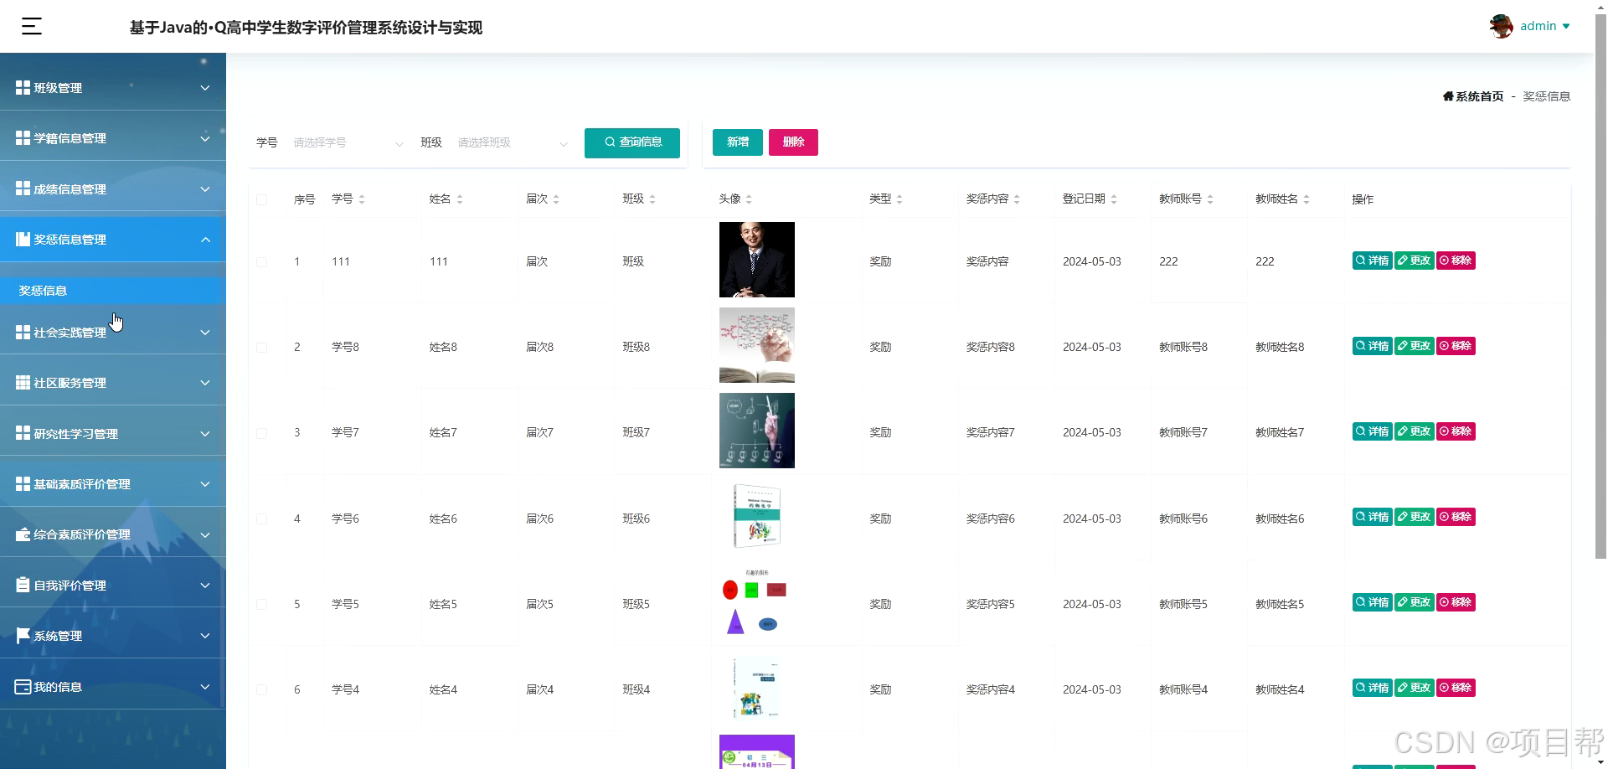
Task: Check the row 1 (111) checkbox
Action: pos(262,262)
